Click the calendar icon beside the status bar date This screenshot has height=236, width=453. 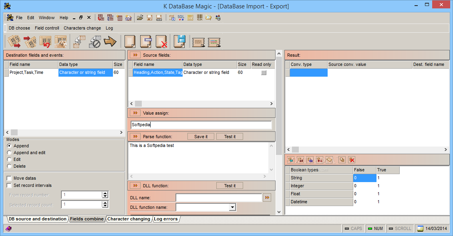pos(420,228)
